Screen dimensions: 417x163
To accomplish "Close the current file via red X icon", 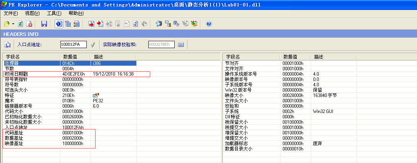I will [x=29, y=24].
